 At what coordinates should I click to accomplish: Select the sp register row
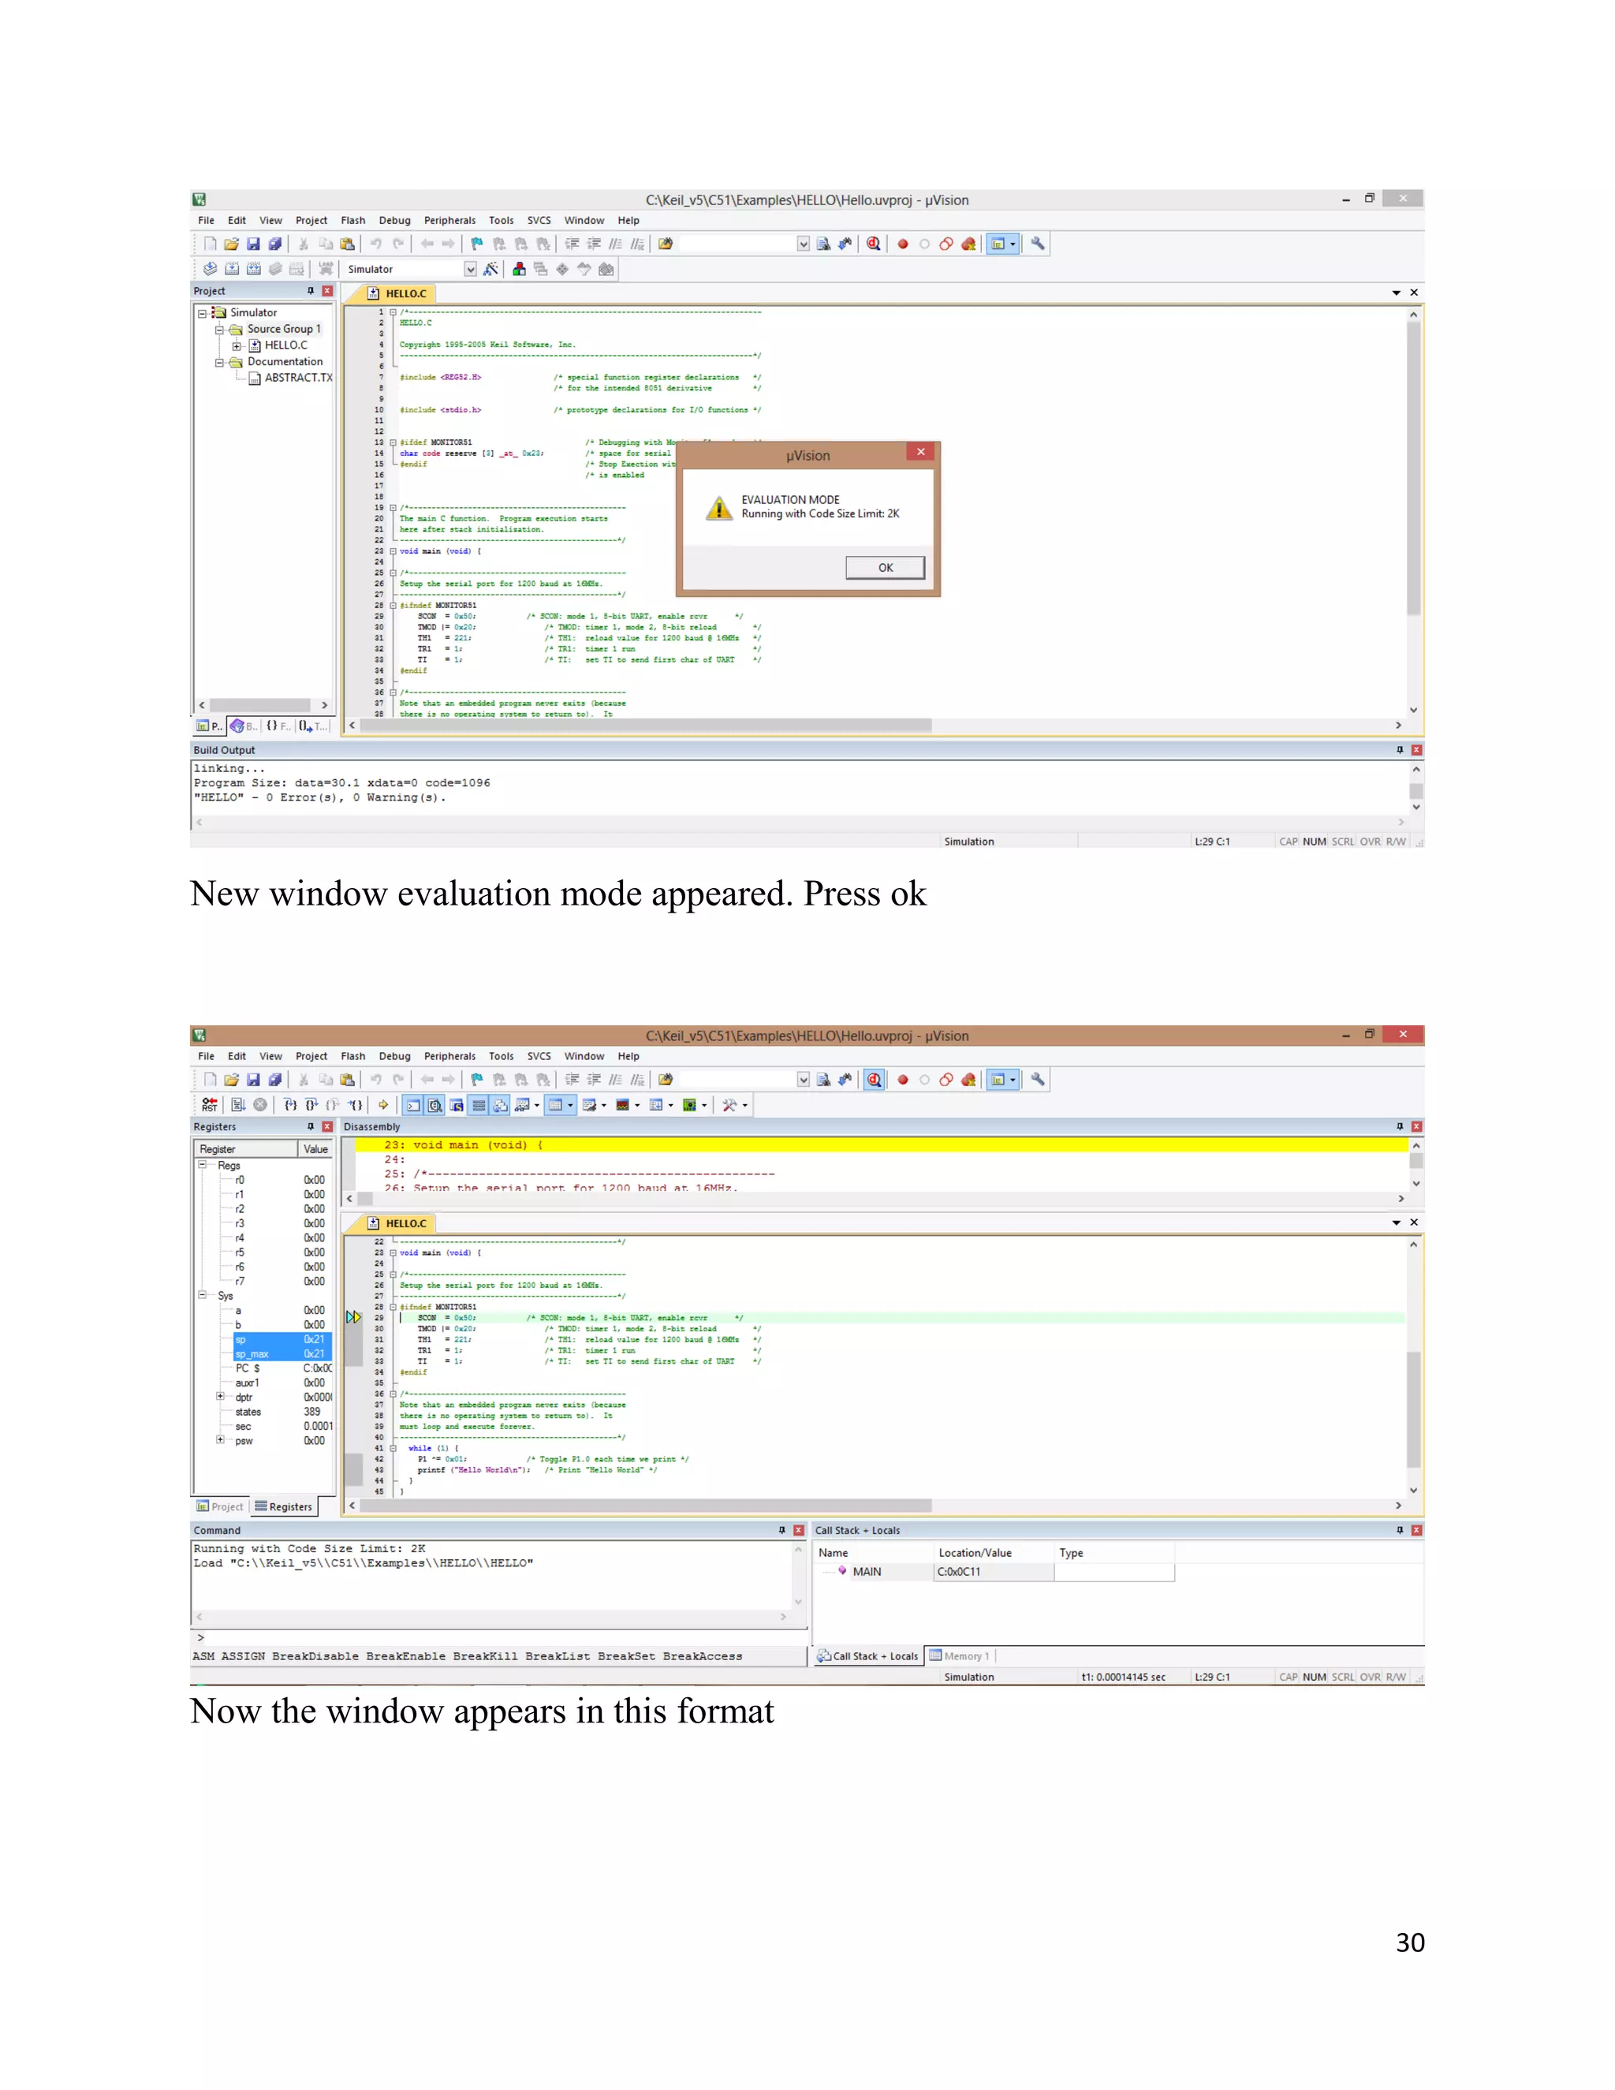(x=282, y=1339)
